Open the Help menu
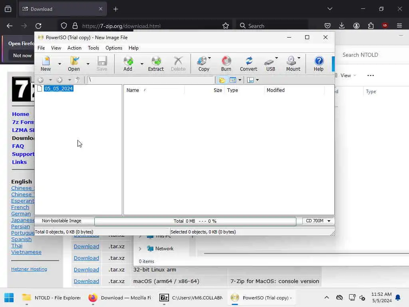This screenshot has height=307, width=409. [133, 48]
